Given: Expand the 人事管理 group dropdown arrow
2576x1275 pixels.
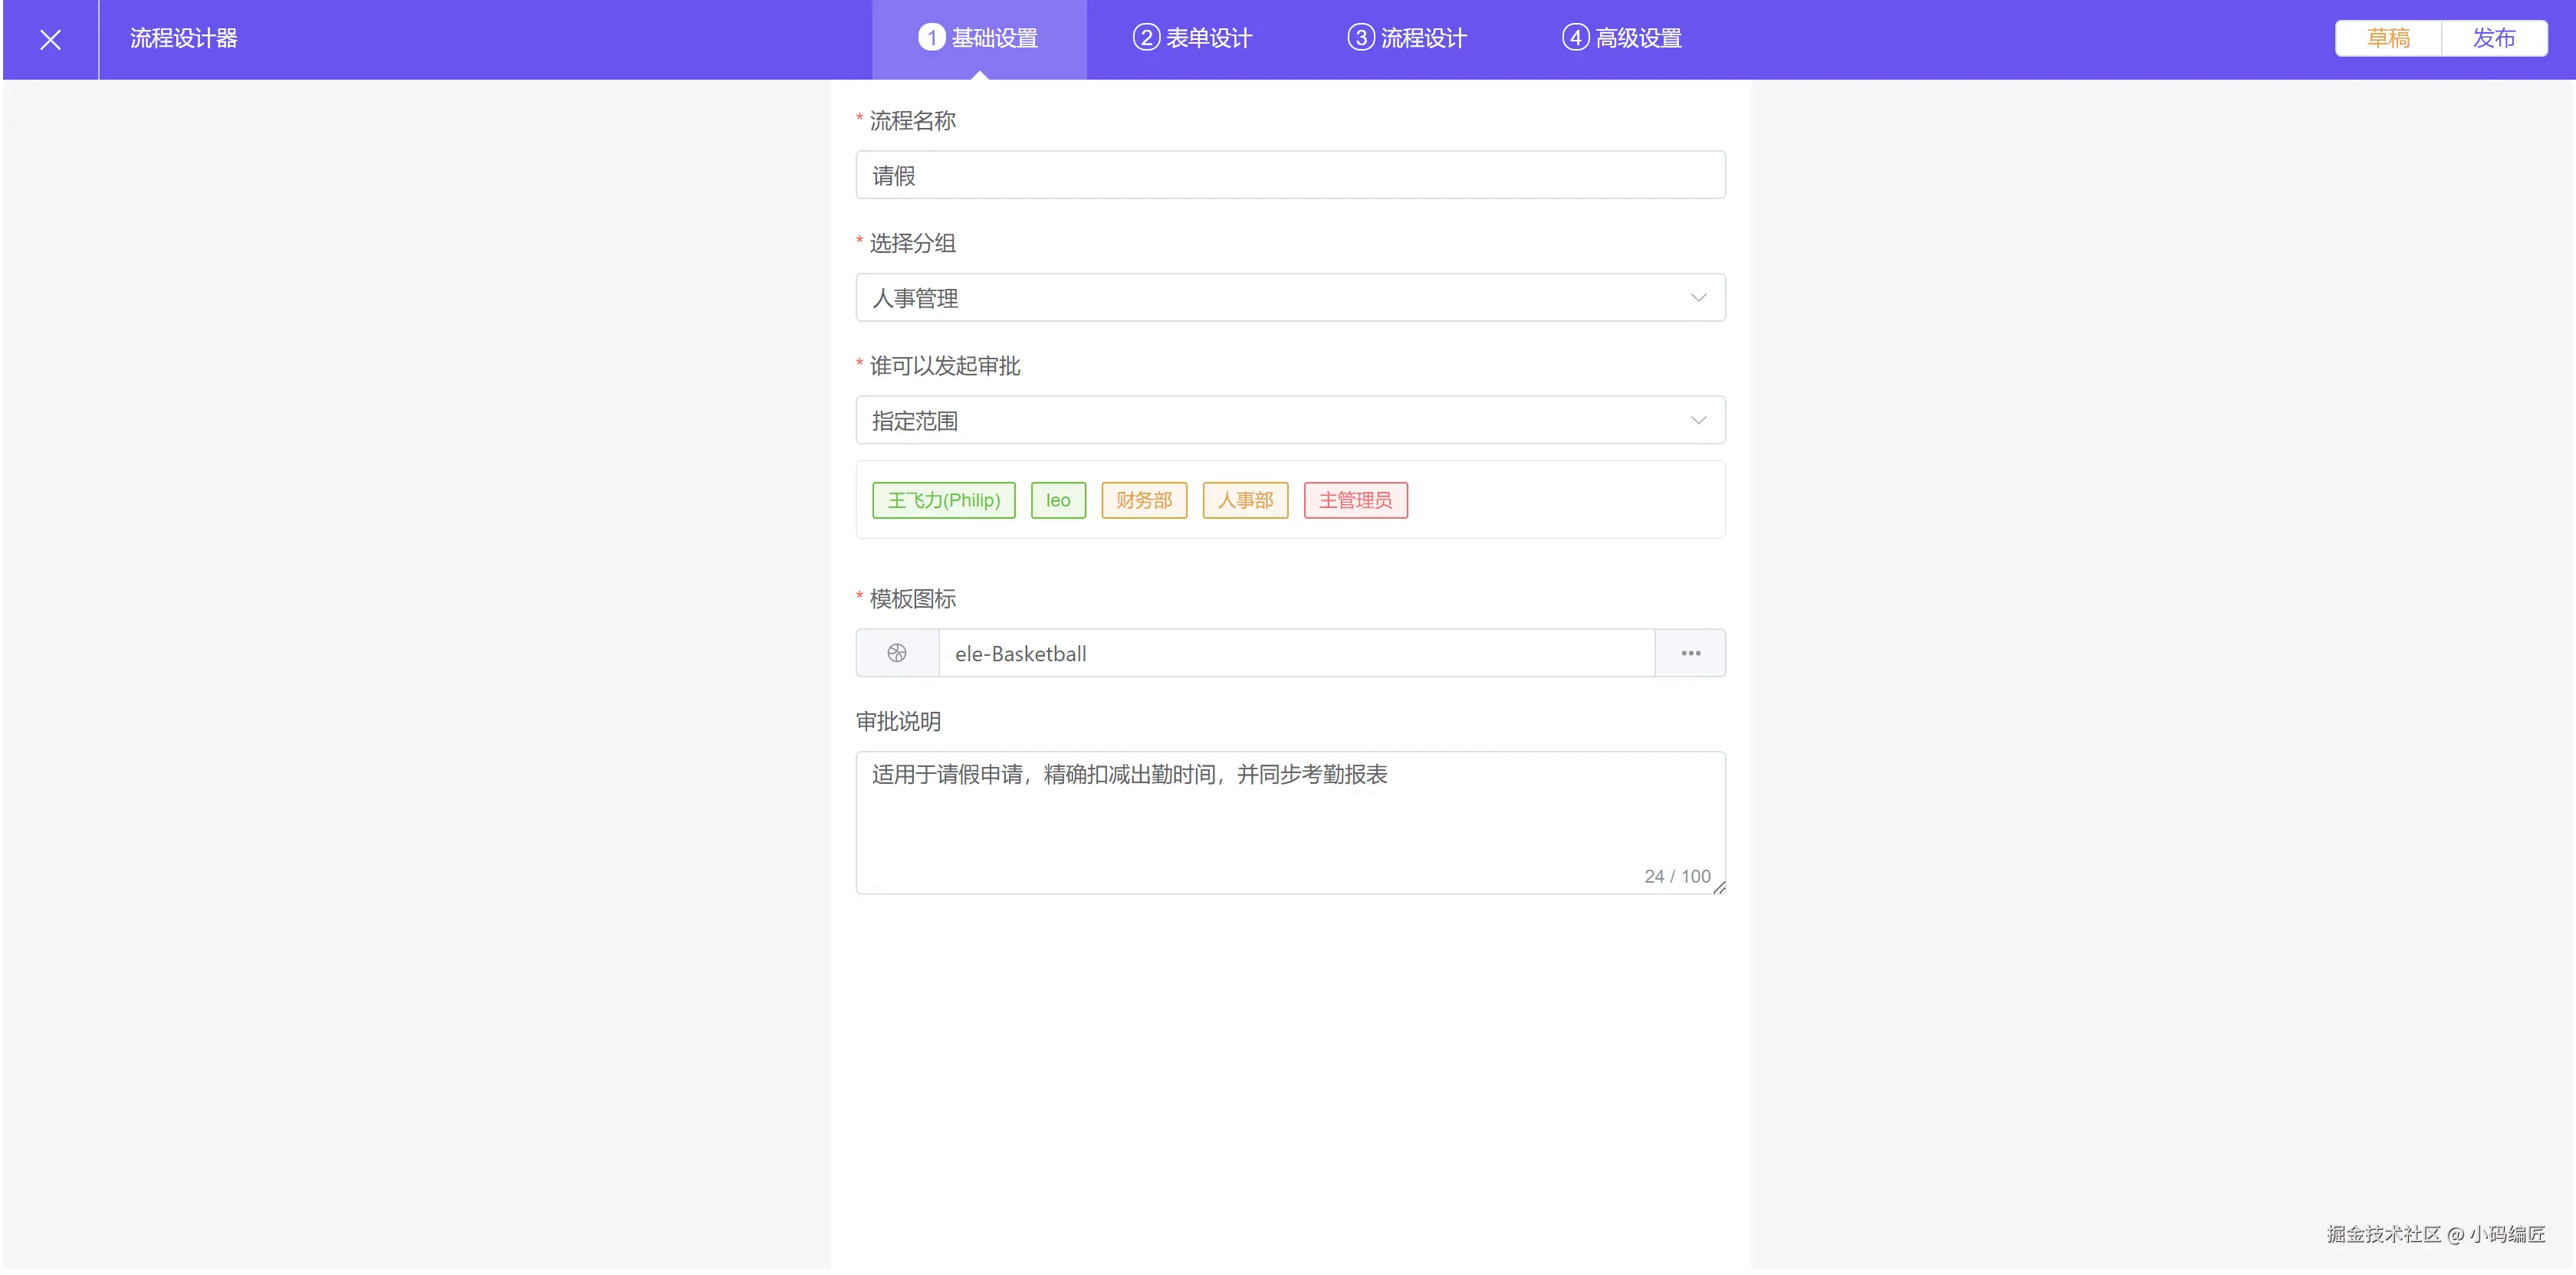Looking at the screenshot, I should pyautogui.click(x=1698, y=298).
